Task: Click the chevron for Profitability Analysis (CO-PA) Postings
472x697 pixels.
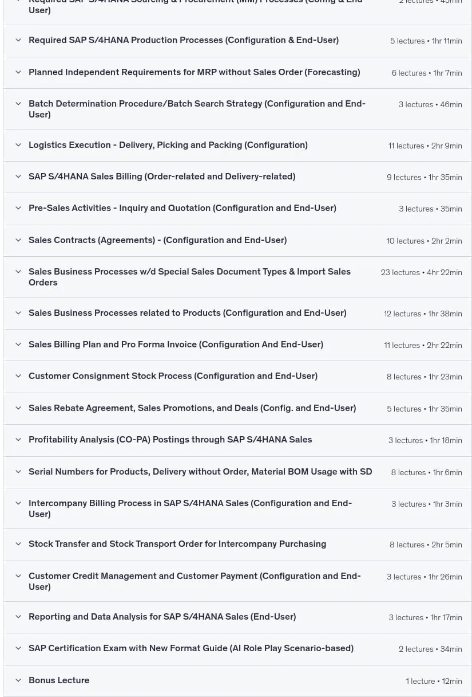Action: [18, 440]
